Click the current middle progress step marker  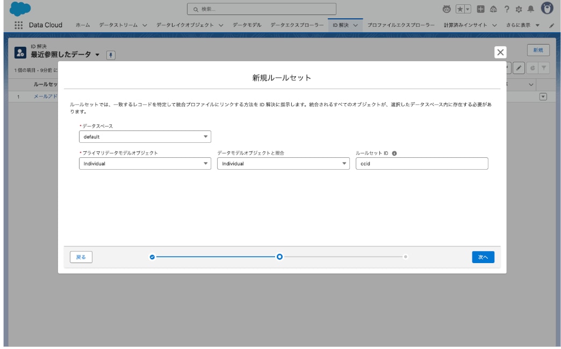coord(279,257)
